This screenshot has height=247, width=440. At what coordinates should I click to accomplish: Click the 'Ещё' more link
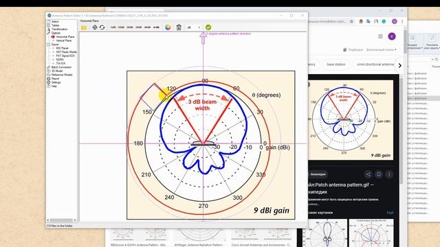[x=390, y=213]
